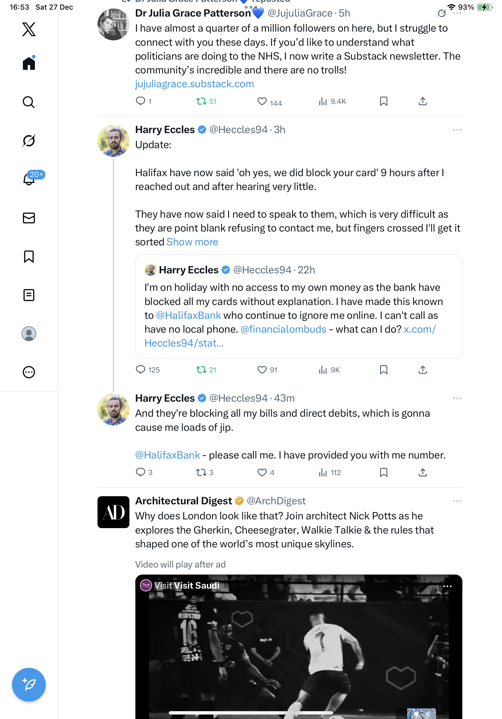Expand Harry Eccles' Update post with Show more
Screen dimensions: 502x719
point(192,242)
